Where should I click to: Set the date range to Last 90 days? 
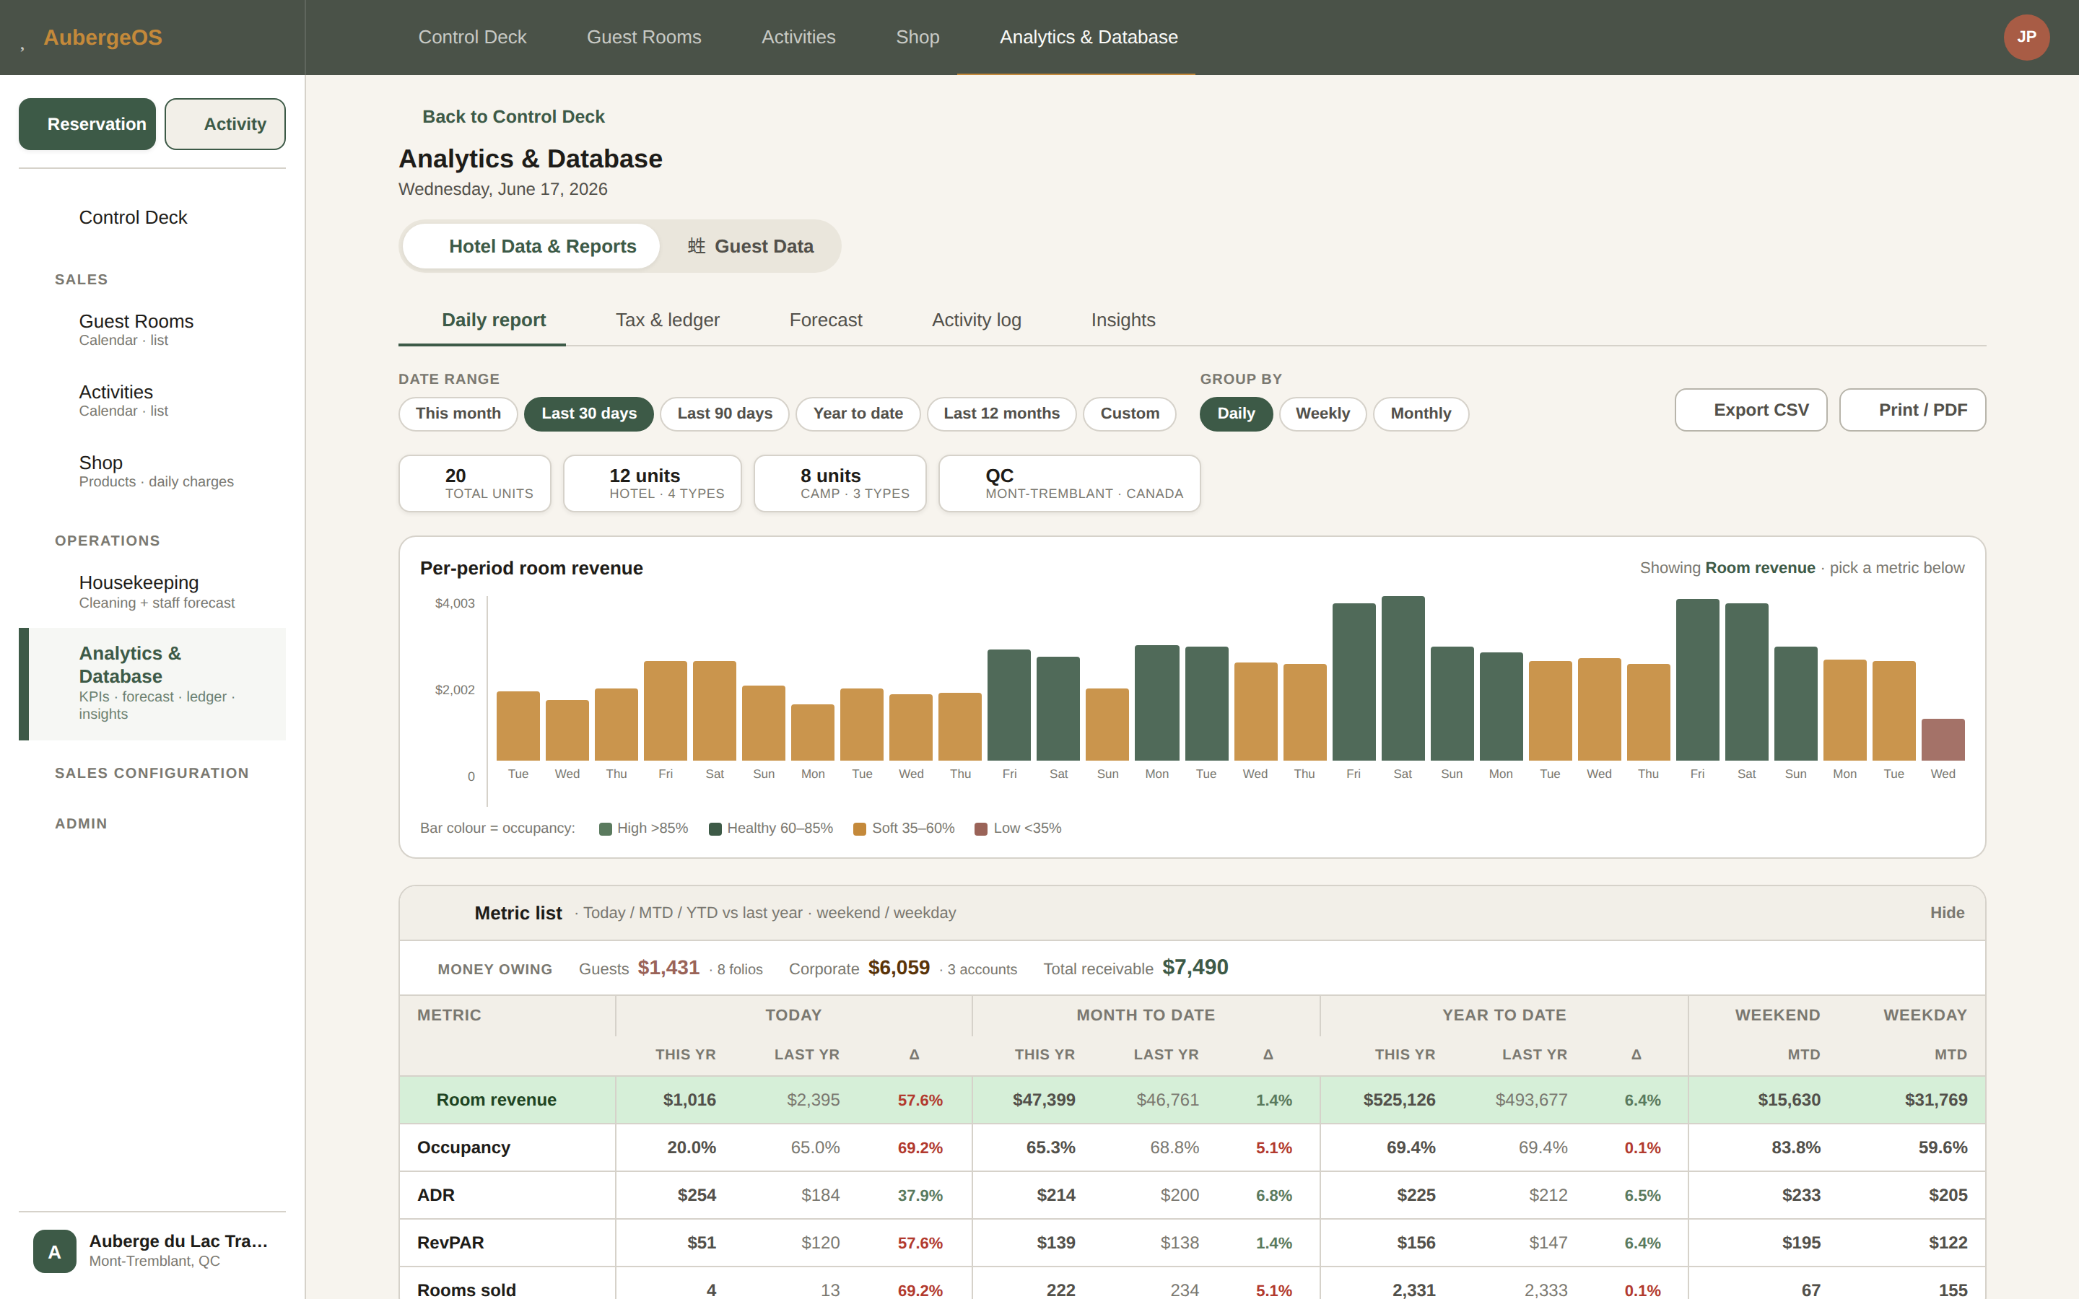click(724, 414)
